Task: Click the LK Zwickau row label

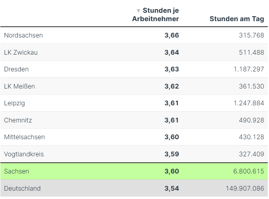Action: (21, 52)
